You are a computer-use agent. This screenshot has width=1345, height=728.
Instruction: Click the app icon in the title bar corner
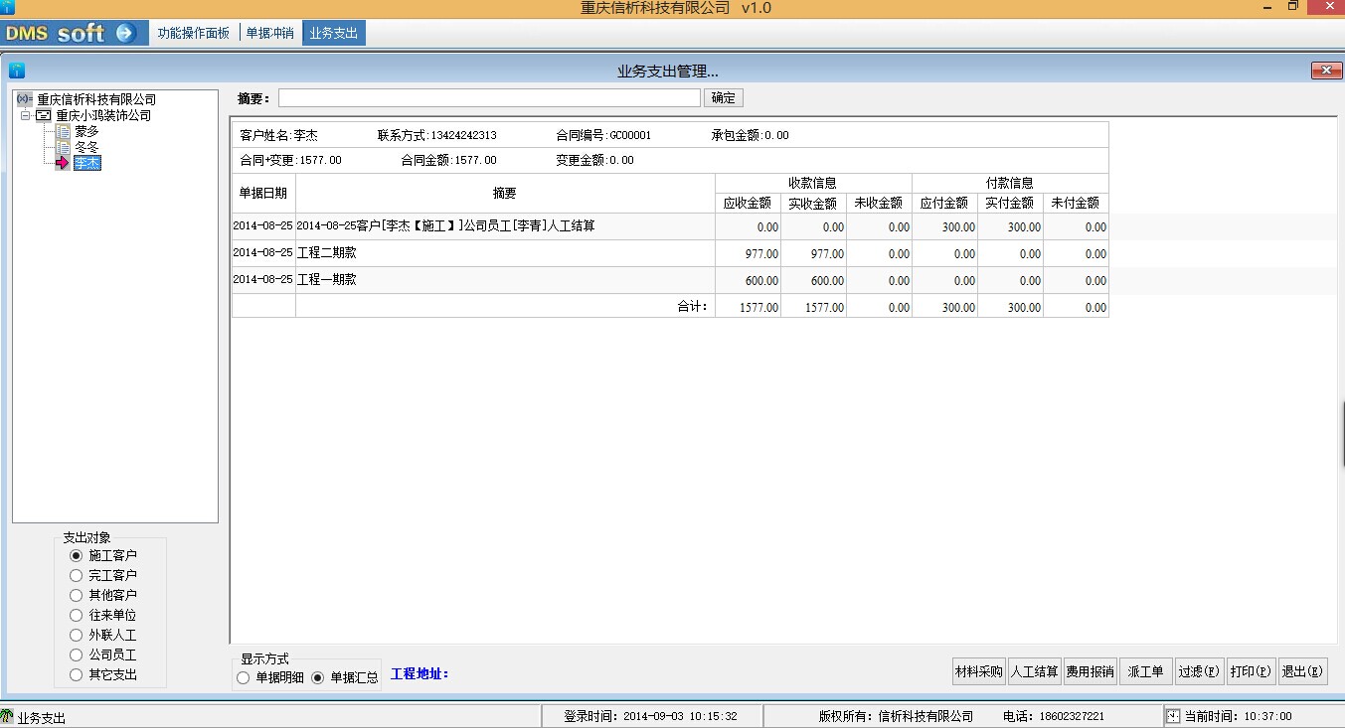[7, 8]
